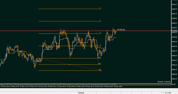Click the 4489.72 price scale label
This screenshot has height=94, width=178.
pos(175,9)
